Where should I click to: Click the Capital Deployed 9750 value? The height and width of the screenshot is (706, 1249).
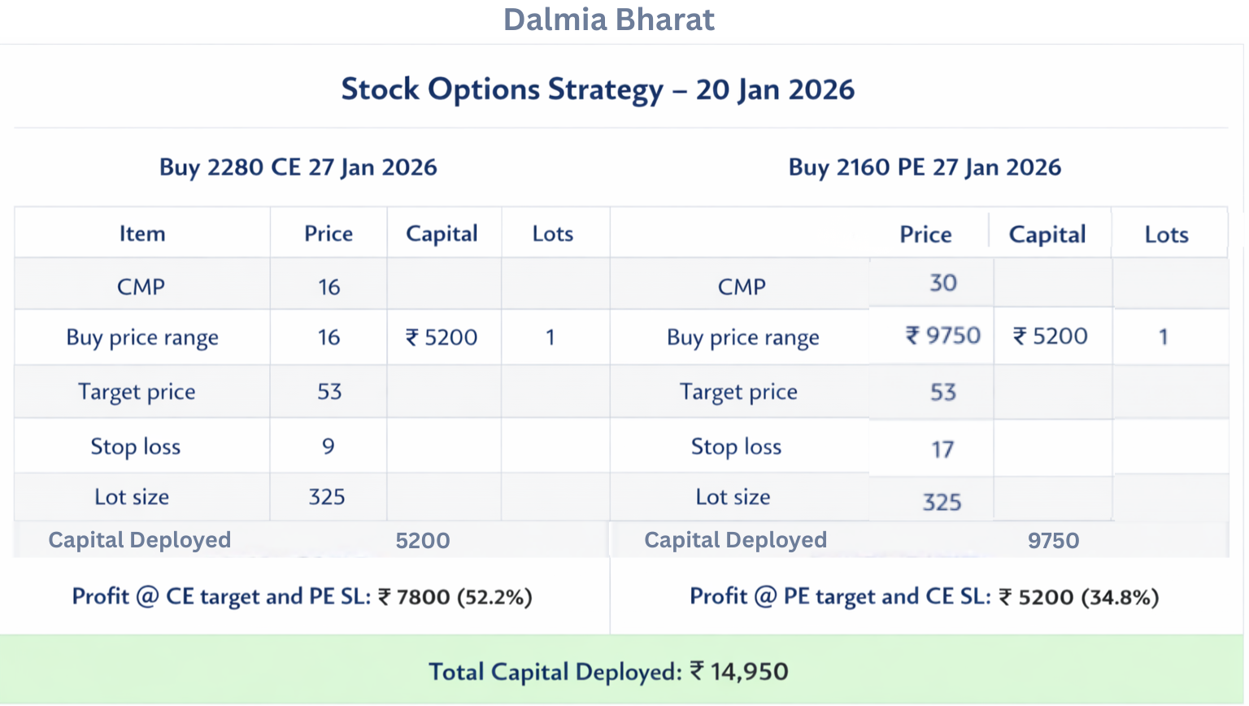(x=1053, y=541)
